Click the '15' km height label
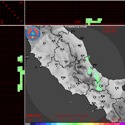 click(6, 6)
